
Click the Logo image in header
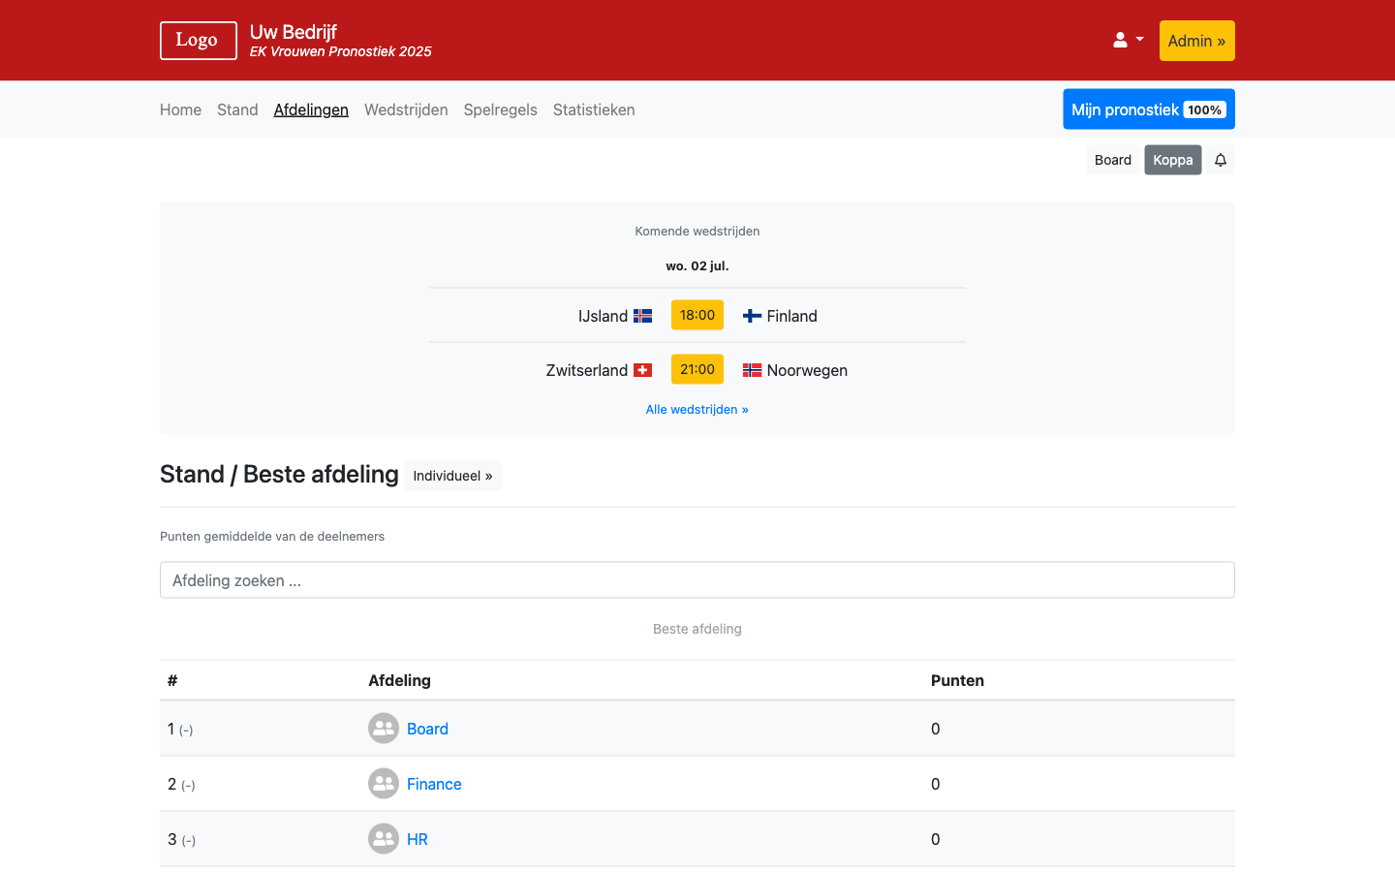pos(198,41)
